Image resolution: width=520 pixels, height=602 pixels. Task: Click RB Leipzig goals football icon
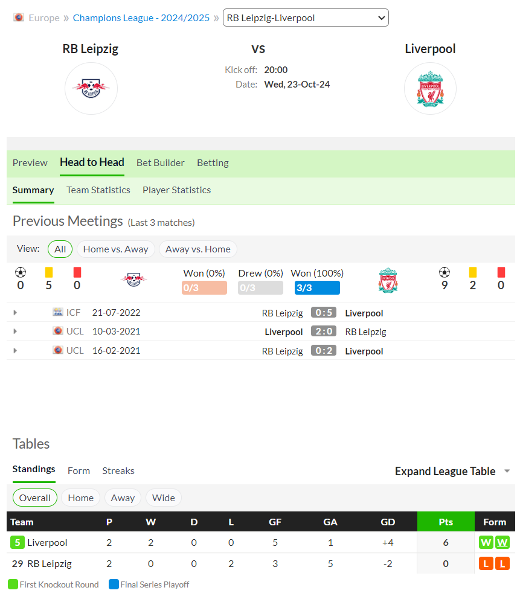coord(21,272)
